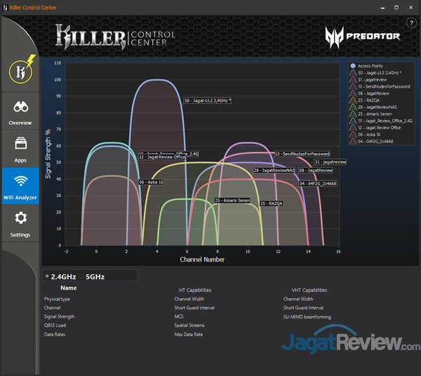Click chart label 28 - JagatReviewNAS
Viewport: 421px width, 376px height.
(274, 170)
